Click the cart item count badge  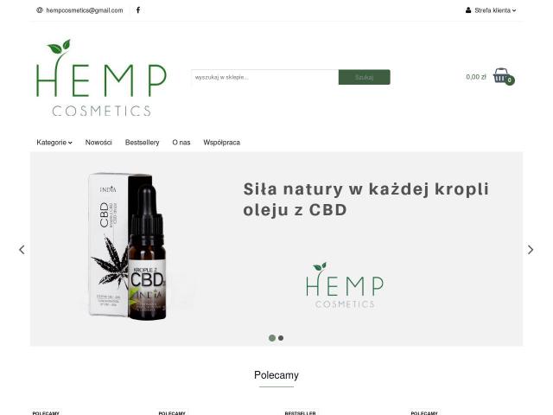(x=509, y=80)
